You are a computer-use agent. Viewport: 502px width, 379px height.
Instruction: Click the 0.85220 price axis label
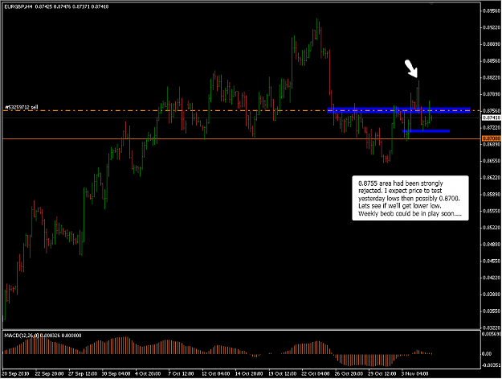[492, 228]
